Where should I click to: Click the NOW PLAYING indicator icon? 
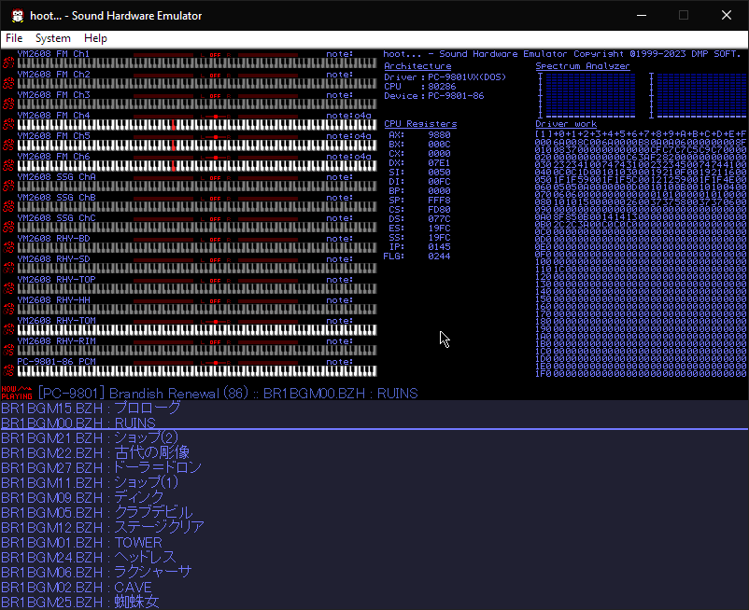coord(17,393)
